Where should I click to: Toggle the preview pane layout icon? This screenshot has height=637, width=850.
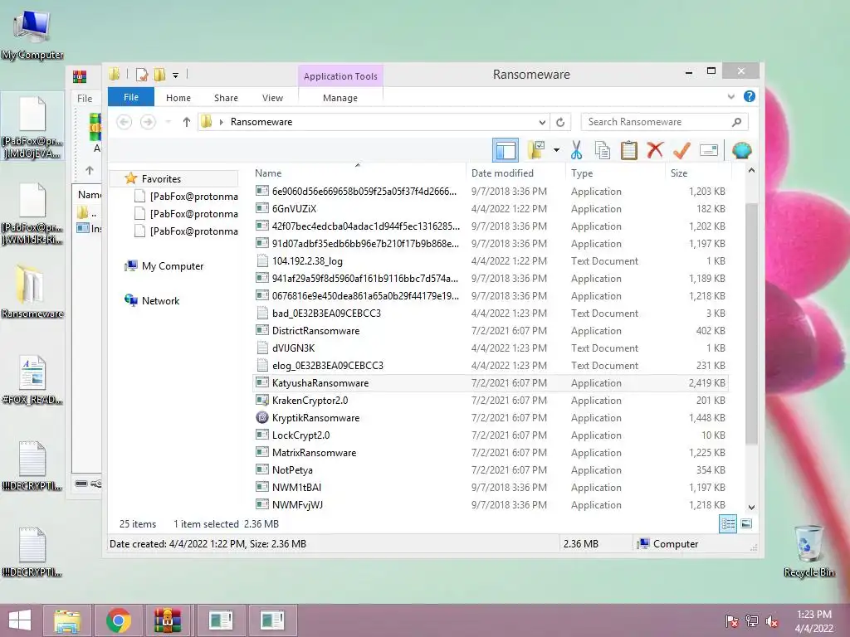(x=506, y=150)
